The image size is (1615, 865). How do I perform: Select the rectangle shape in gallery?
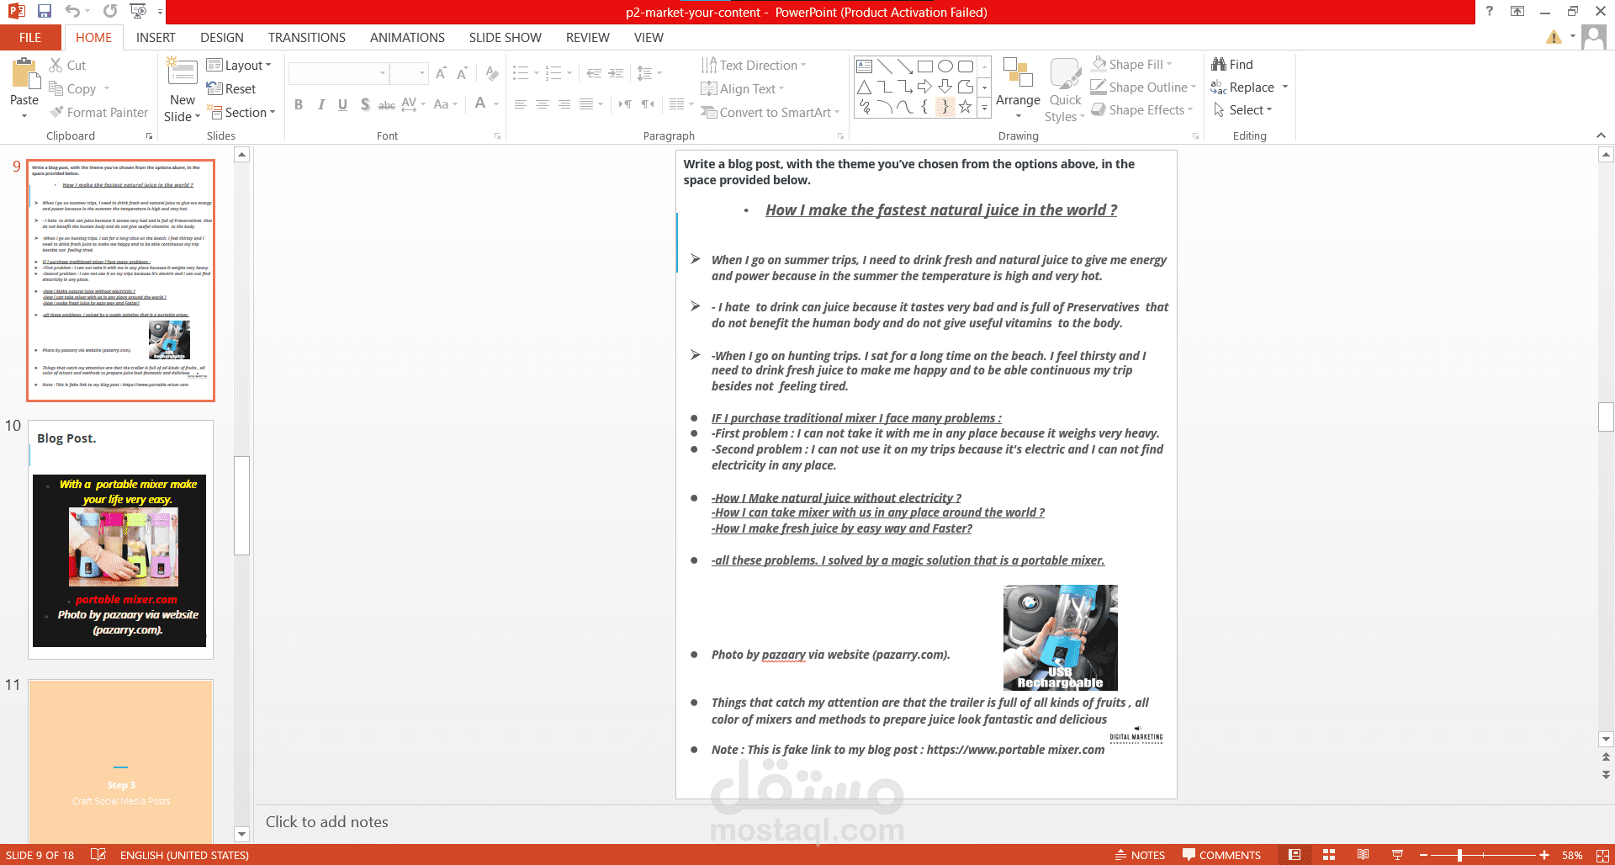pos(924,66)
